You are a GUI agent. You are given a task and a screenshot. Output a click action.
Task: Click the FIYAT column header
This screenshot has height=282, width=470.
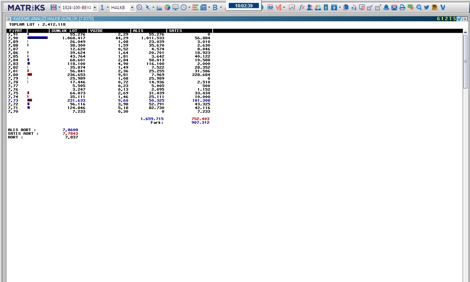(x=16, y=31)
